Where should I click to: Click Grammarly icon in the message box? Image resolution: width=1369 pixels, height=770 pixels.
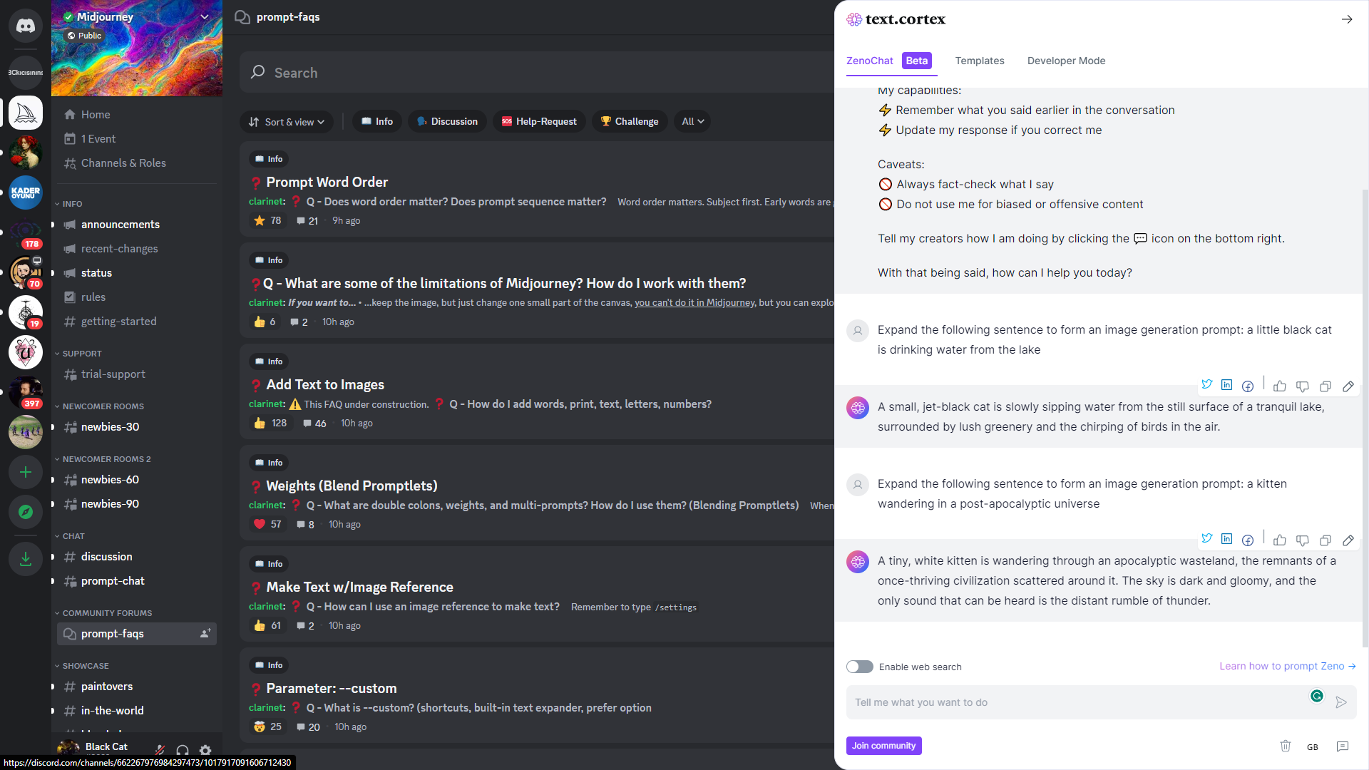pyautogui.click(x=1317, y=696)
